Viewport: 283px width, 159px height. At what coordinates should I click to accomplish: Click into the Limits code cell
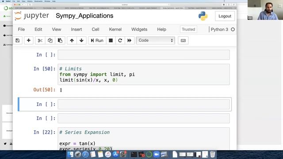pos(144,75)
